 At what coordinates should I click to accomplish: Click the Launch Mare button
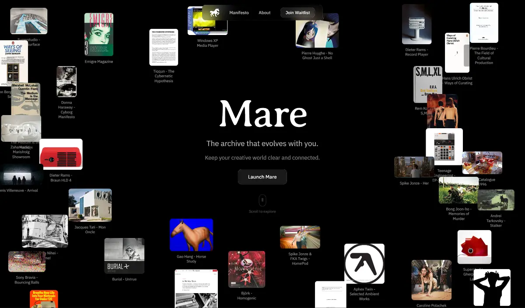tap(262, 177)
